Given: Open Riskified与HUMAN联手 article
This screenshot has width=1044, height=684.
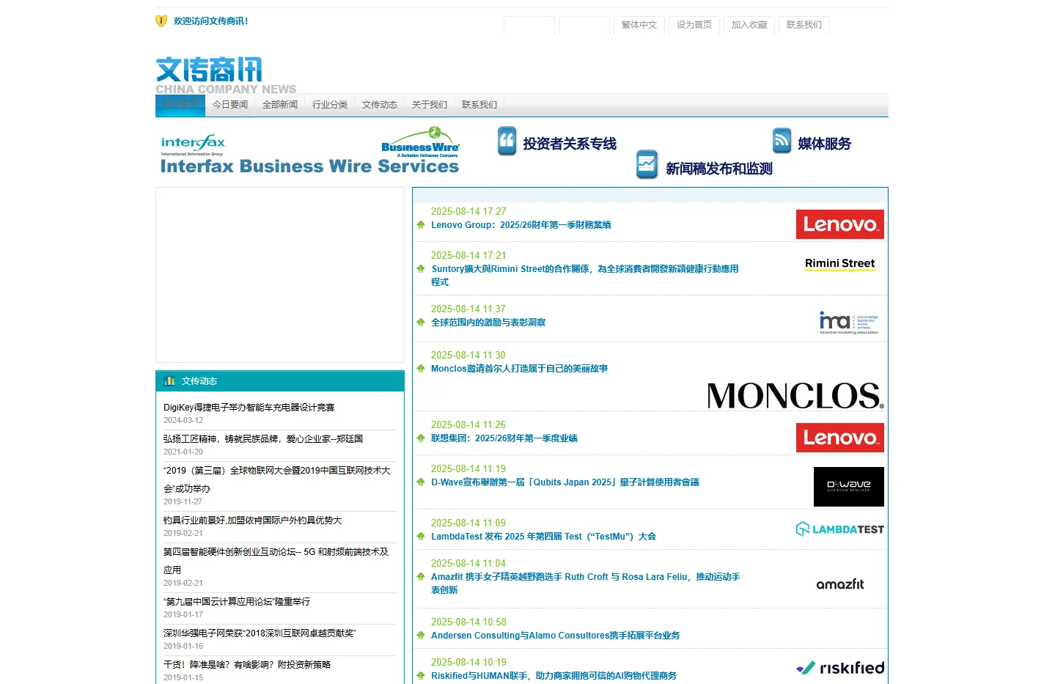Looking at the screenshot, I should point(554,676).
